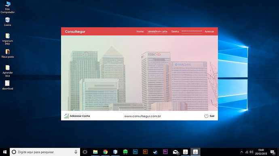
Task: Launch Adobe Illustrator from the taskbar
Action: [x=145, y=152]
